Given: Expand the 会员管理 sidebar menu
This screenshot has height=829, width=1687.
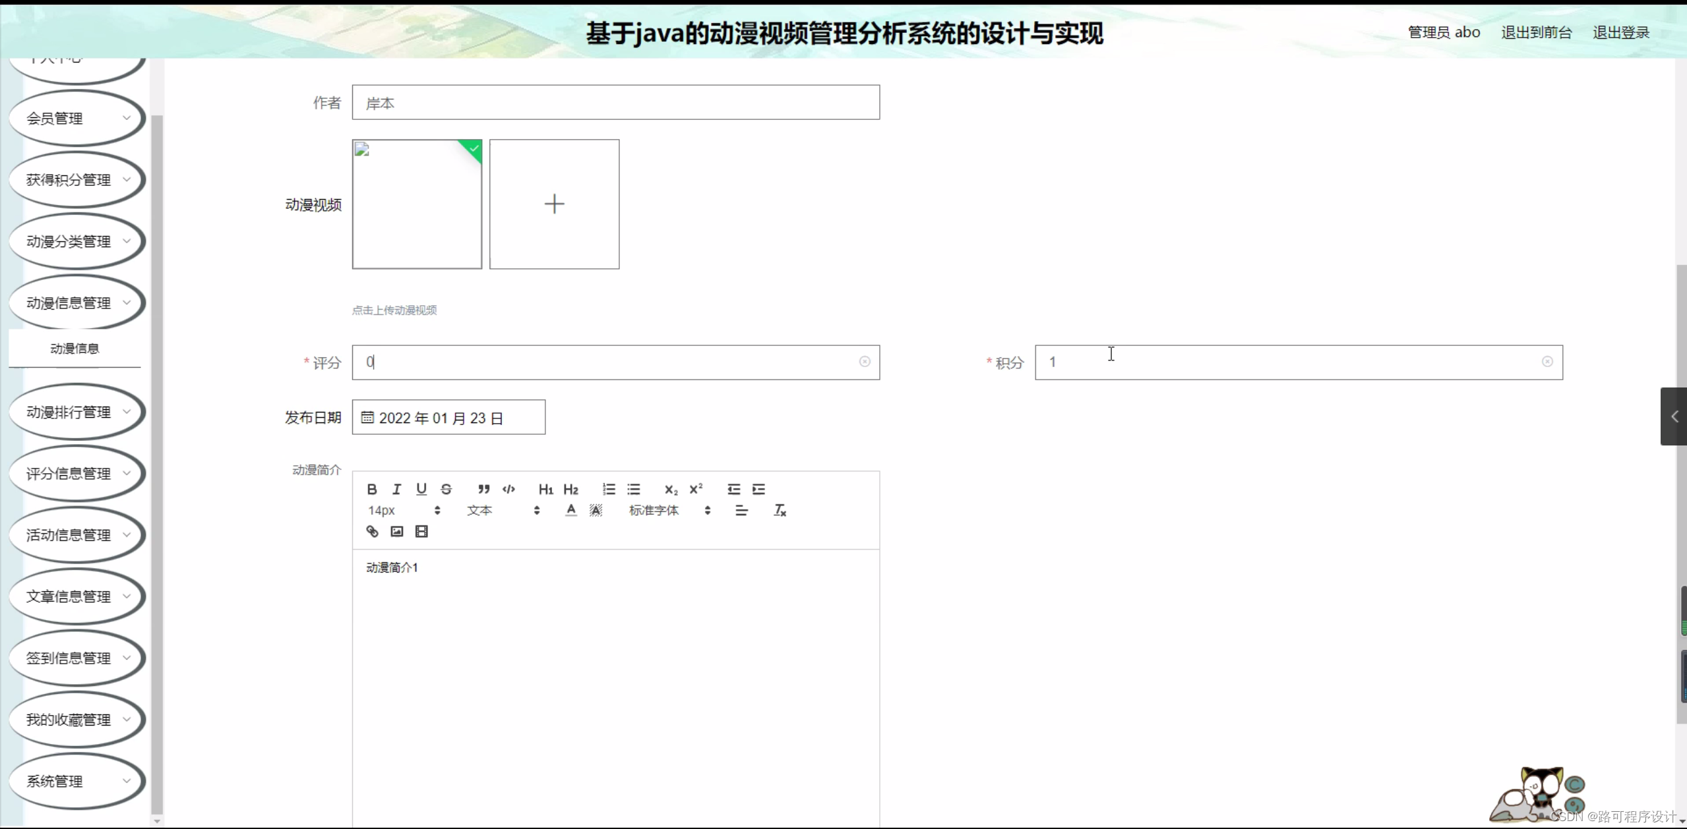Looking at the screenshot, I should tap(77, 119).
